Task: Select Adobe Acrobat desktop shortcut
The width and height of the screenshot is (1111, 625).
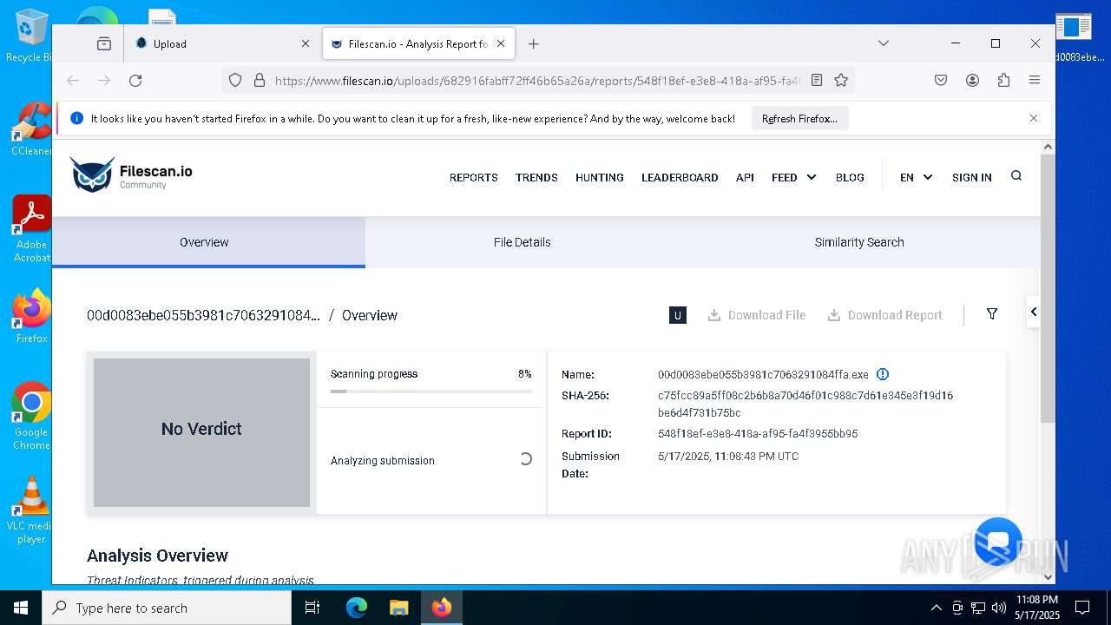Action: click(31, 228)
